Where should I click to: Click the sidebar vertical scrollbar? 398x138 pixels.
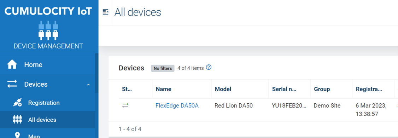[96, 73]
